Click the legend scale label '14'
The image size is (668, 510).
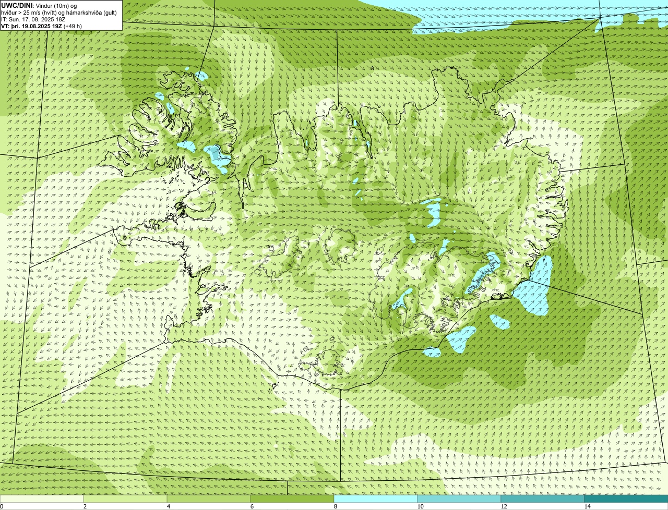coord(587,506)
